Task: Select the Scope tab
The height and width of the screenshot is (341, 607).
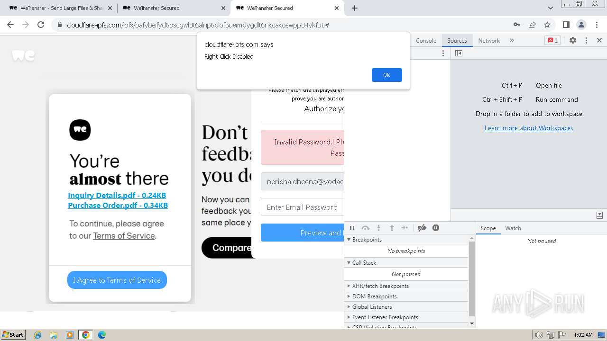Action: [488, 228]
